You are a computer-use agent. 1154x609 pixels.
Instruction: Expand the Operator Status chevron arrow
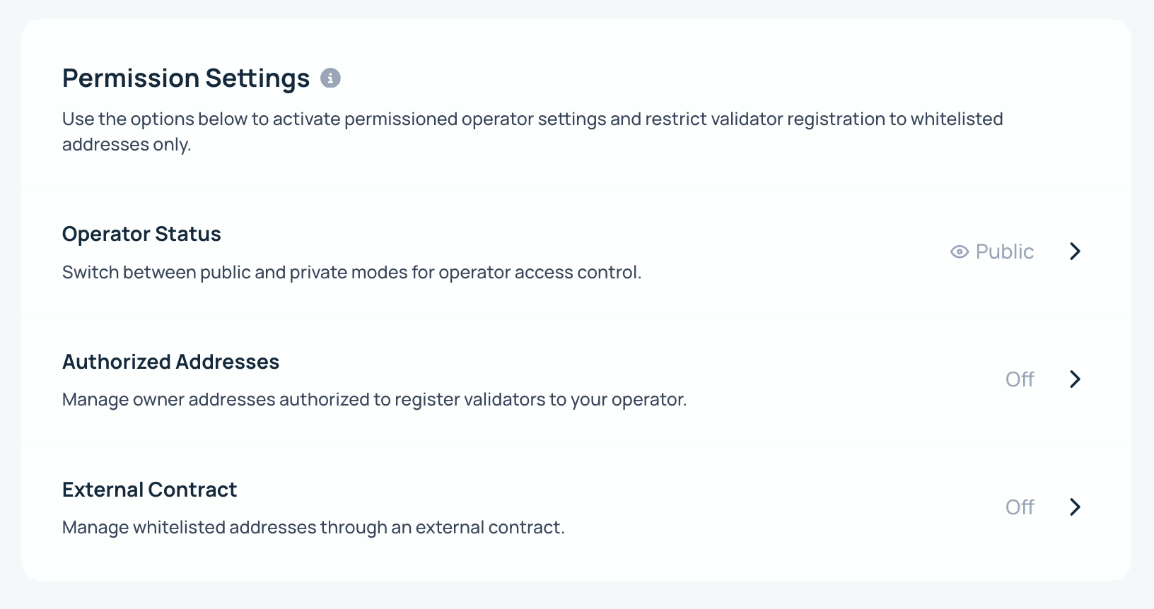click(1075, 252)
